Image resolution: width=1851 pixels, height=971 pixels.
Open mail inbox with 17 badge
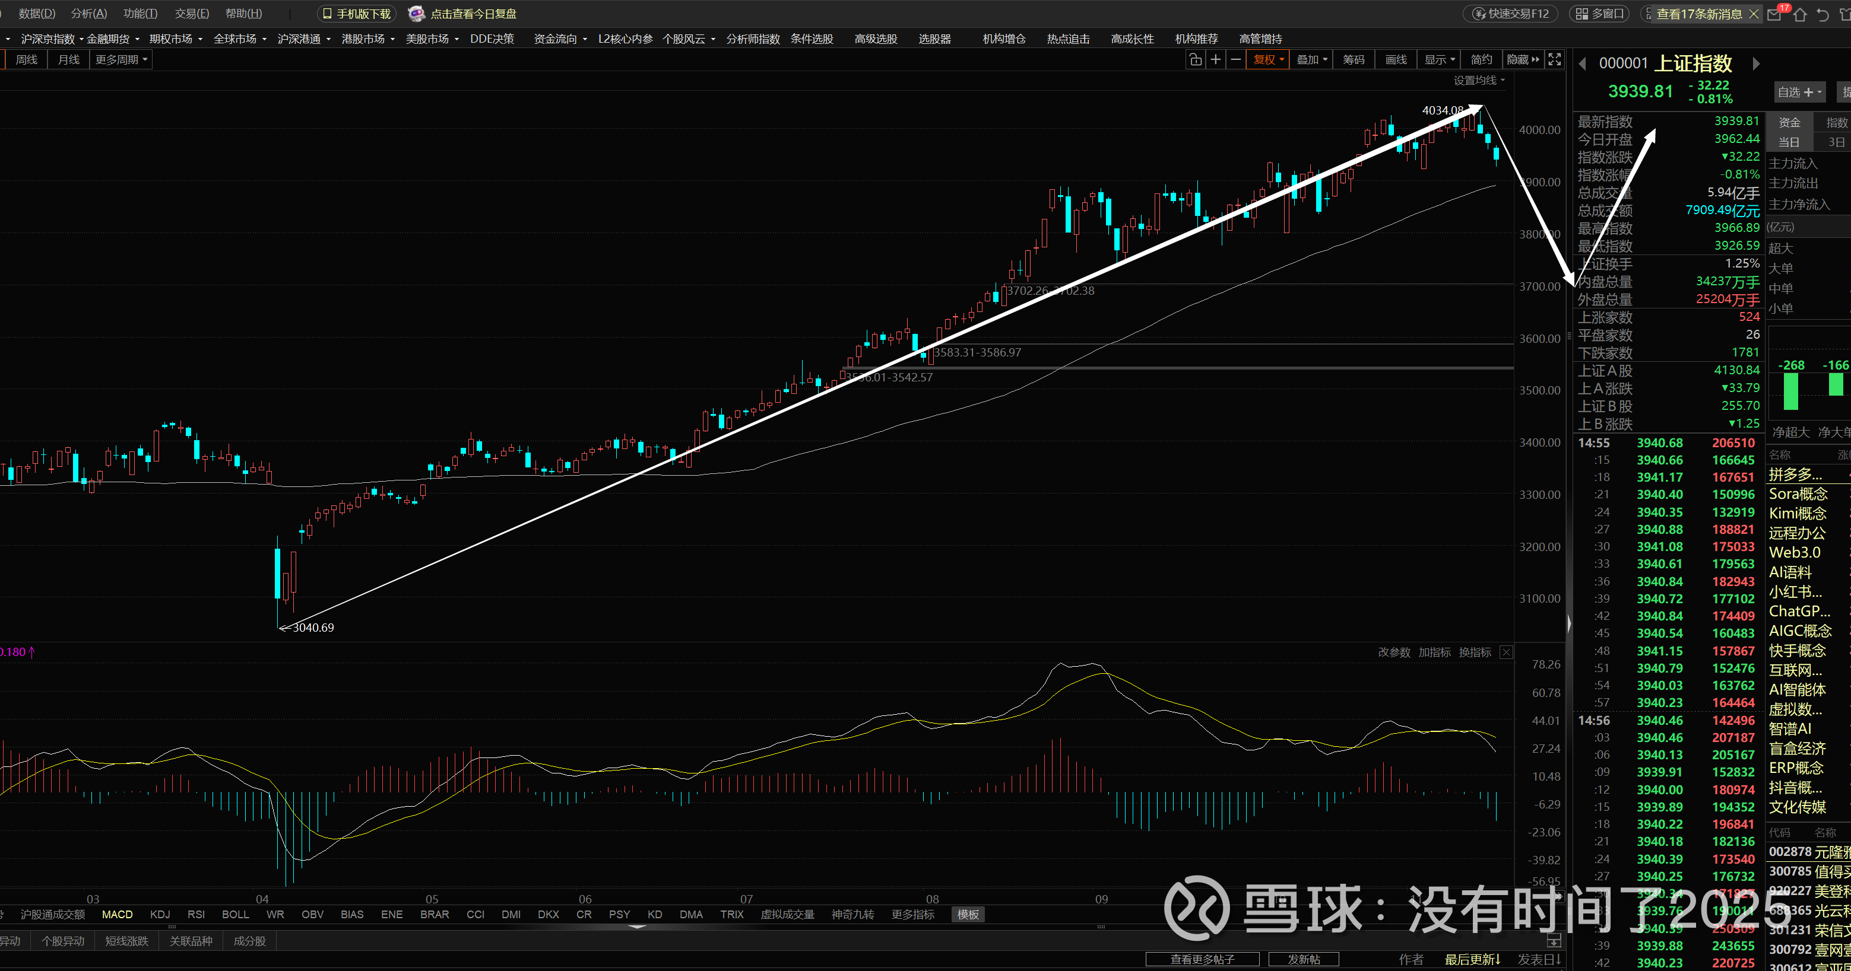1774,14
